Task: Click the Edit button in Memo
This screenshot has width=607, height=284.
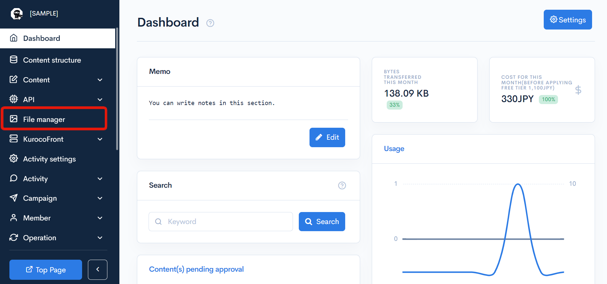Action: pos(327,137)
